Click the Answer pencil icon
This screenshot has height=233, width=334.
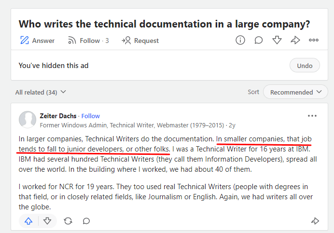[25, 41]
